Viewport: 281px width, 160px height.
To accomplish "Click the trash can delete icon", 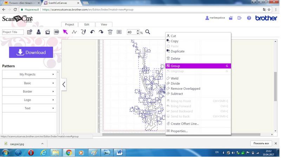I will tap(110, 32).
